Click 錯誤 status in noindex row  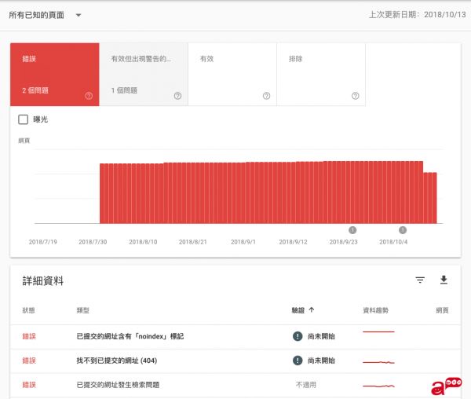[x=29, y=336]
